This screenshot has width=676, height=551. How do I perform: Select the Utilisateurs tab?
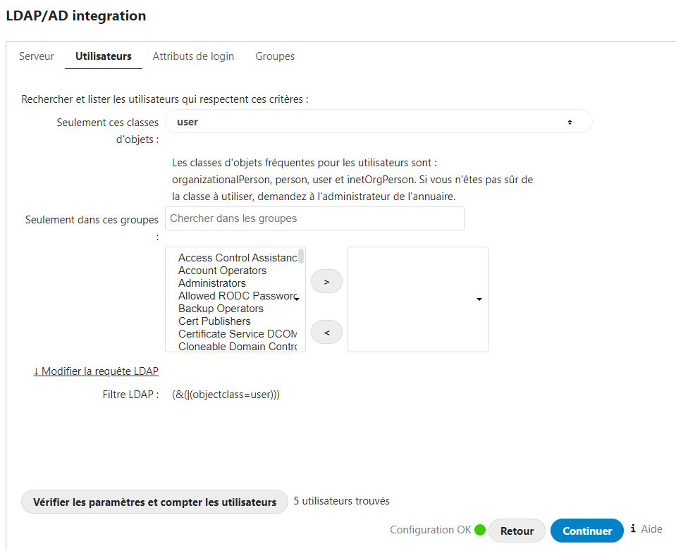click(x=103, y=56)
